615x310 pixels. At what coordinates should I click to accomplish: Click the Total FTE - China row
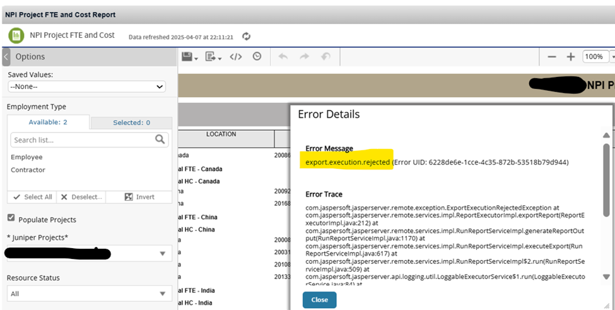[x=197, y=217]
